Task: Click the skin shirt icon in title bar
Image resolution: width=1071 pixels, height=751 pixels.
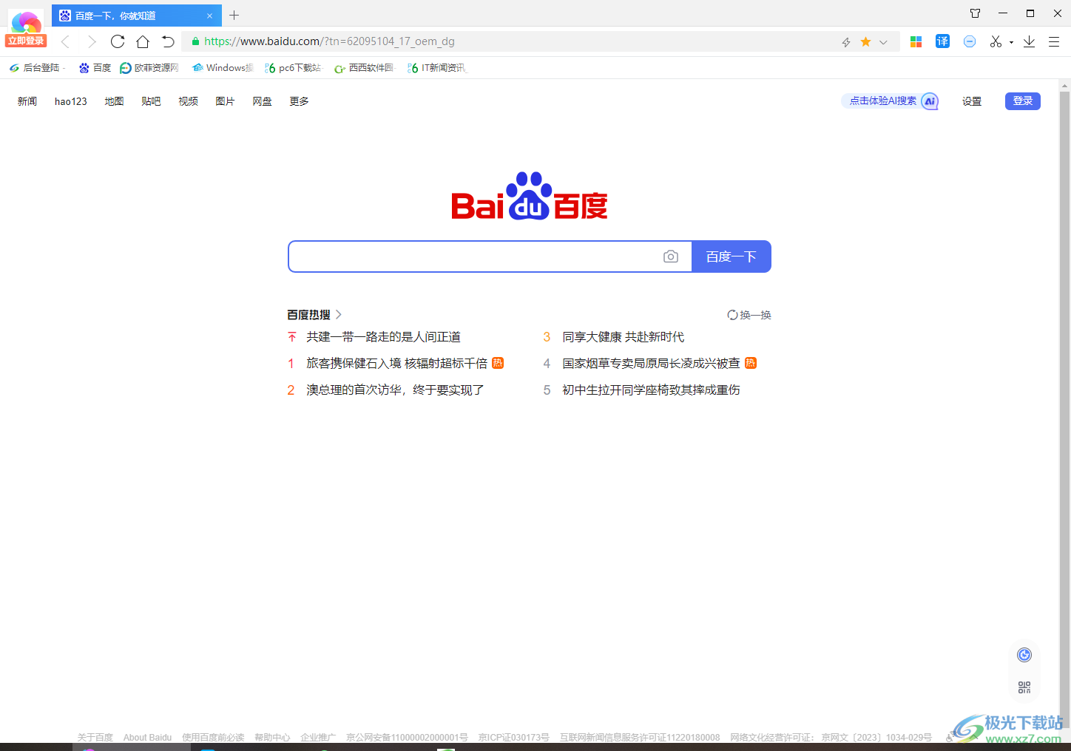Action: click(975, 13)
